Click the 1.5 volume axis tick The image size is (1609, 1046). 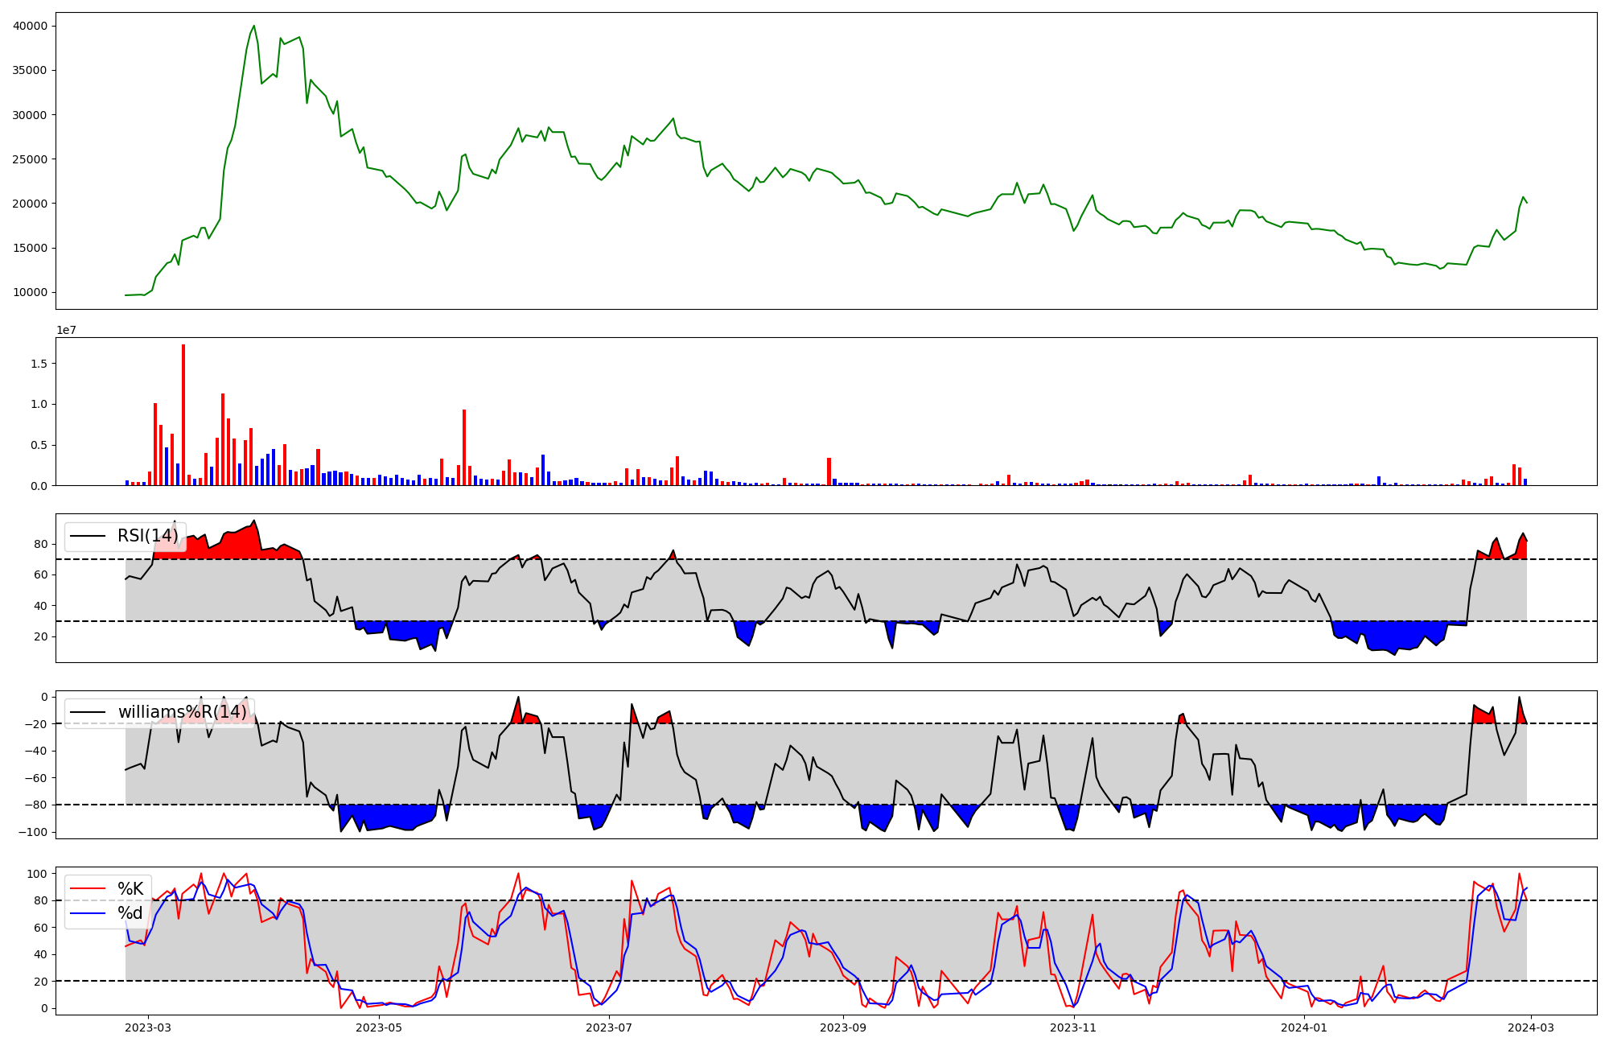click(39, 364)
